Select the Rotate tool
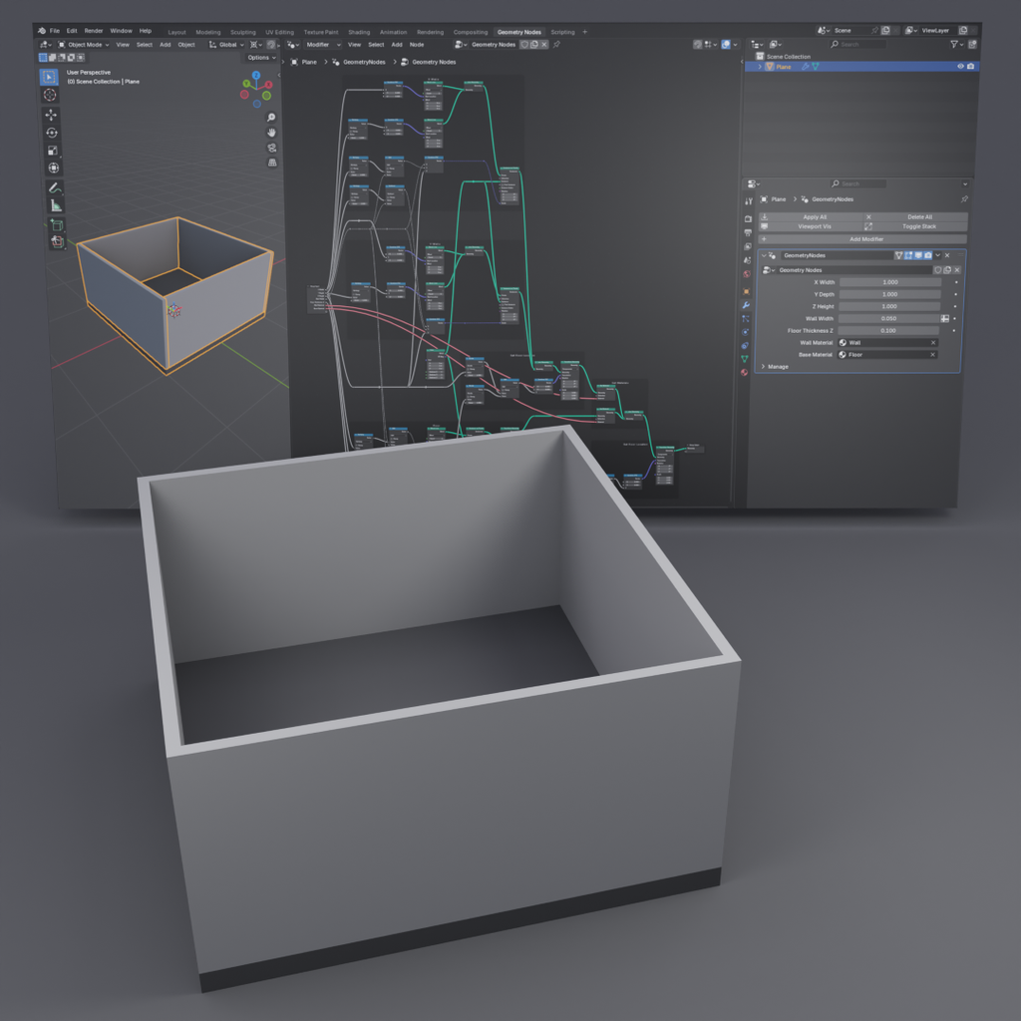The width and height of the screenshot is (1021, 1021). click(52, 133)
